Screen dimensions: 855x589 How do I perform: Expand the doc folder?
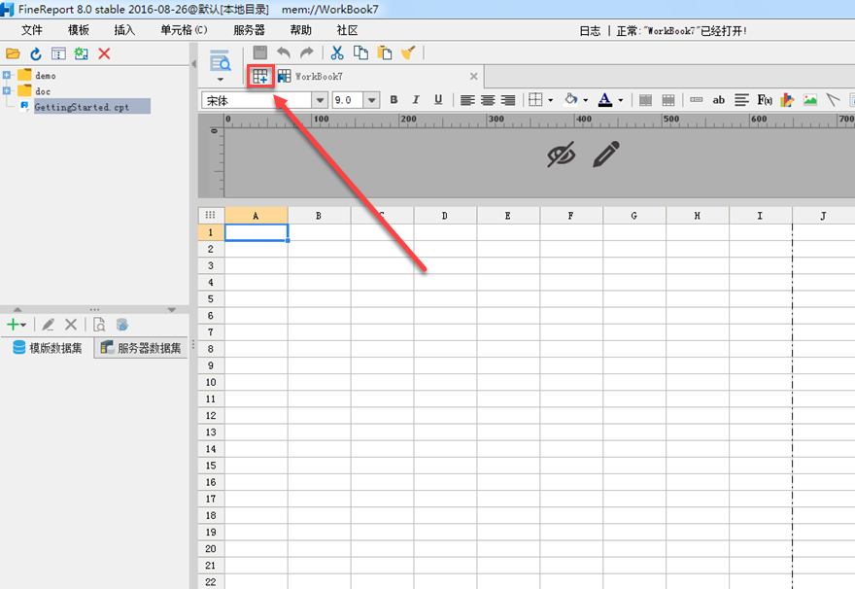(7, 90)
